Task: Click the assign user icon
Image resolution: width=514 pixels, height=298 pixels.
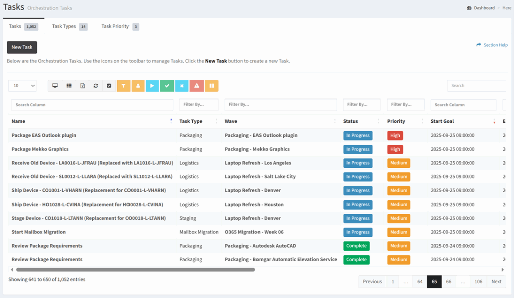Action: [138, 86]
